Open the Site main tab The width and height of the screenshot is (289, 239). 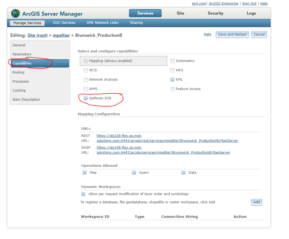coord(180,13)
